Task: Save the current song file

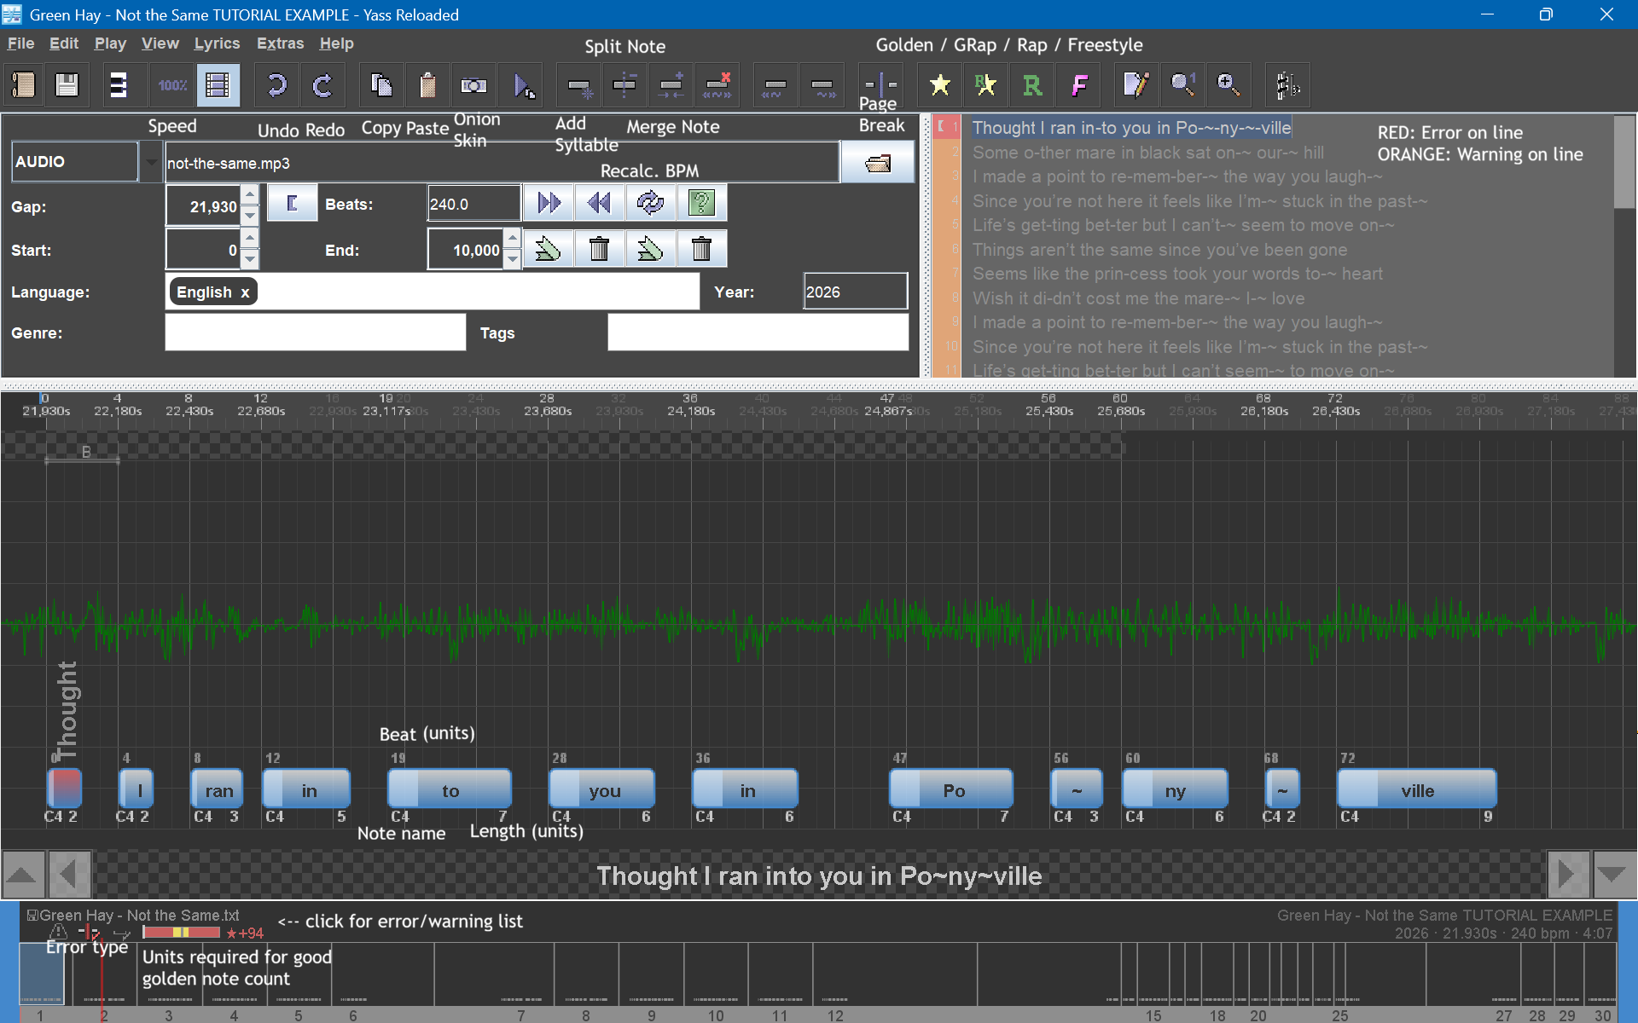Action: click(x=68, y=85)
